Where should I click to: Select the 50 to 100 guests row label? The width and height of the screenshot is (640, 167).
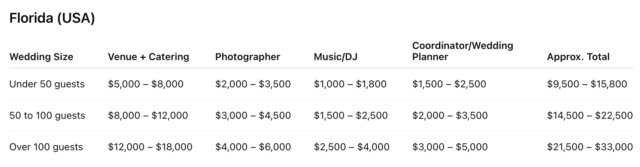coord(47,116)
